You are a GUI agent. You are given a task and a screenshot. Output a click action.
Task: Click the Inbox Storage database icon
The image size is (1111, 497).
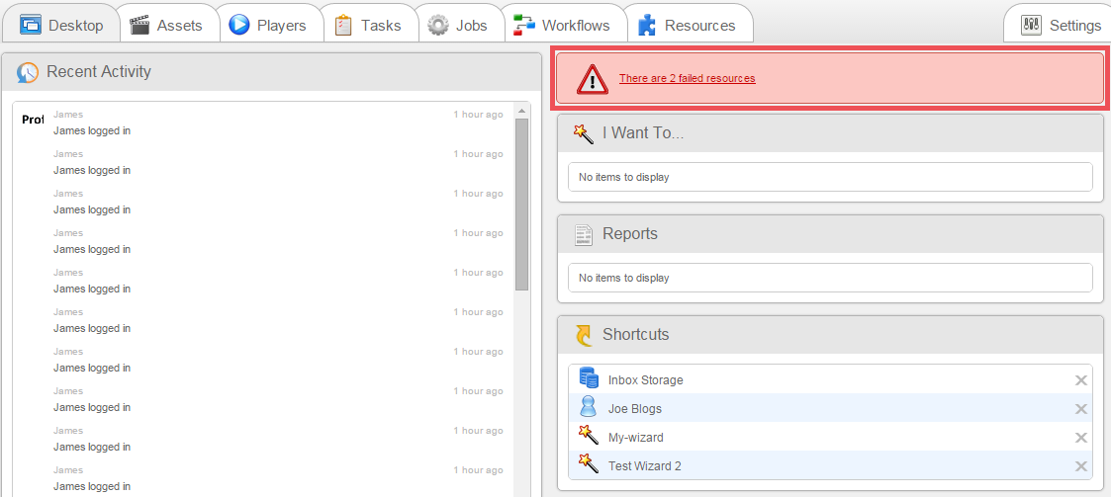(x=589, y=378)
